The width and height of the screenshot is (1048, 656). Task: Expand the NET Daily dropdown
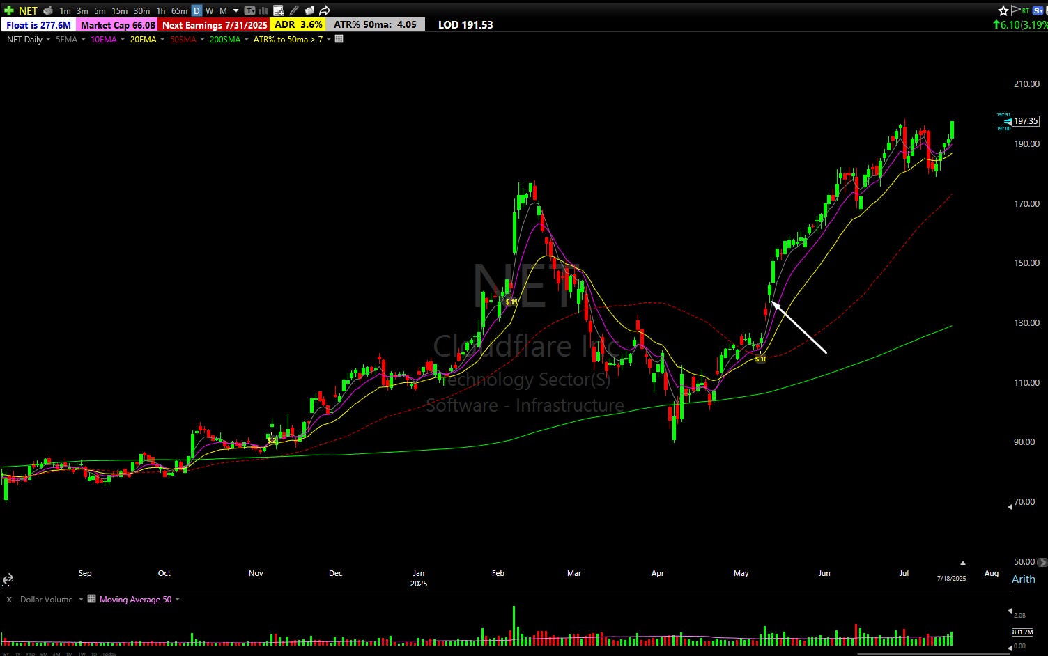coord(48,40)
